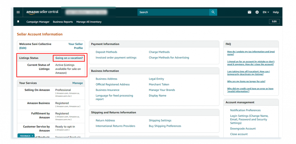Open FAQ about temporarily deactivating listings
The width and height of the screenshot is (296, 144).
[248, 73]
